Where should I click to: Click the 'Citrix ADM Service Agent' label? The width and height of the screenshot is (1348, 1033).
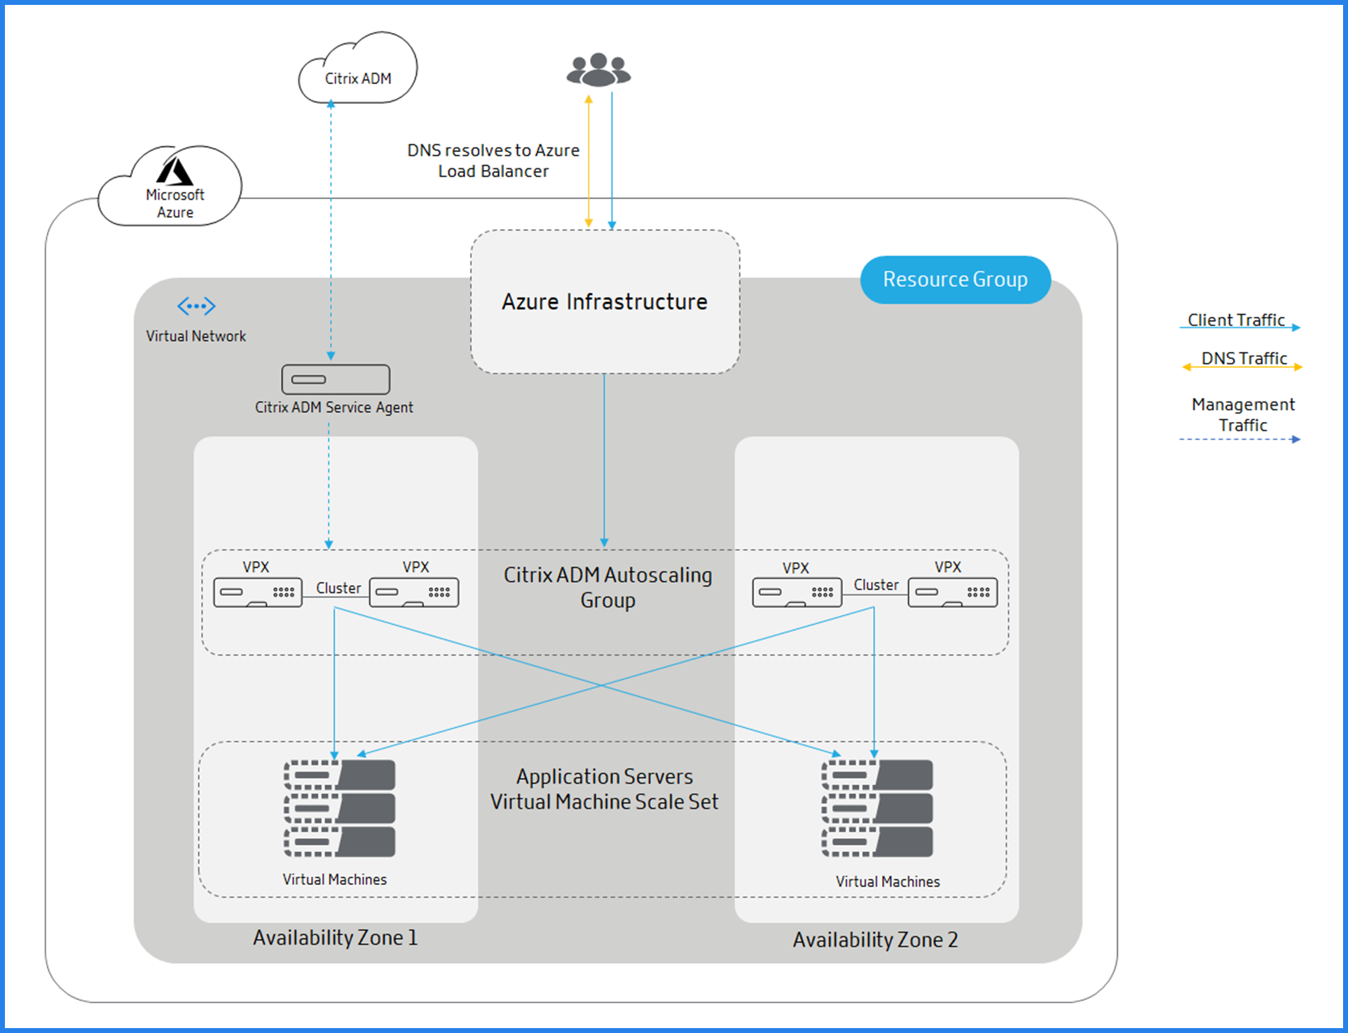(x=334, y=407)
